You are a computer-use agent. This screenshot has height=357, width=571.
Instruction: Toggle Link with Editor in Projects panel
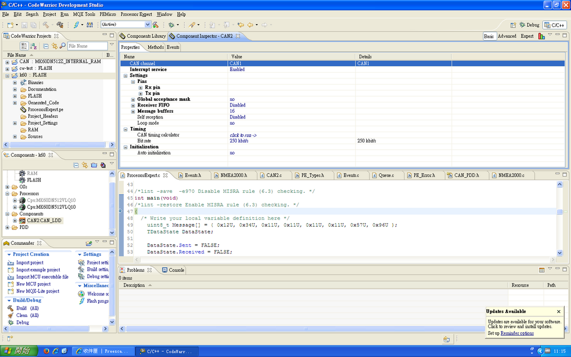(54, 46)
